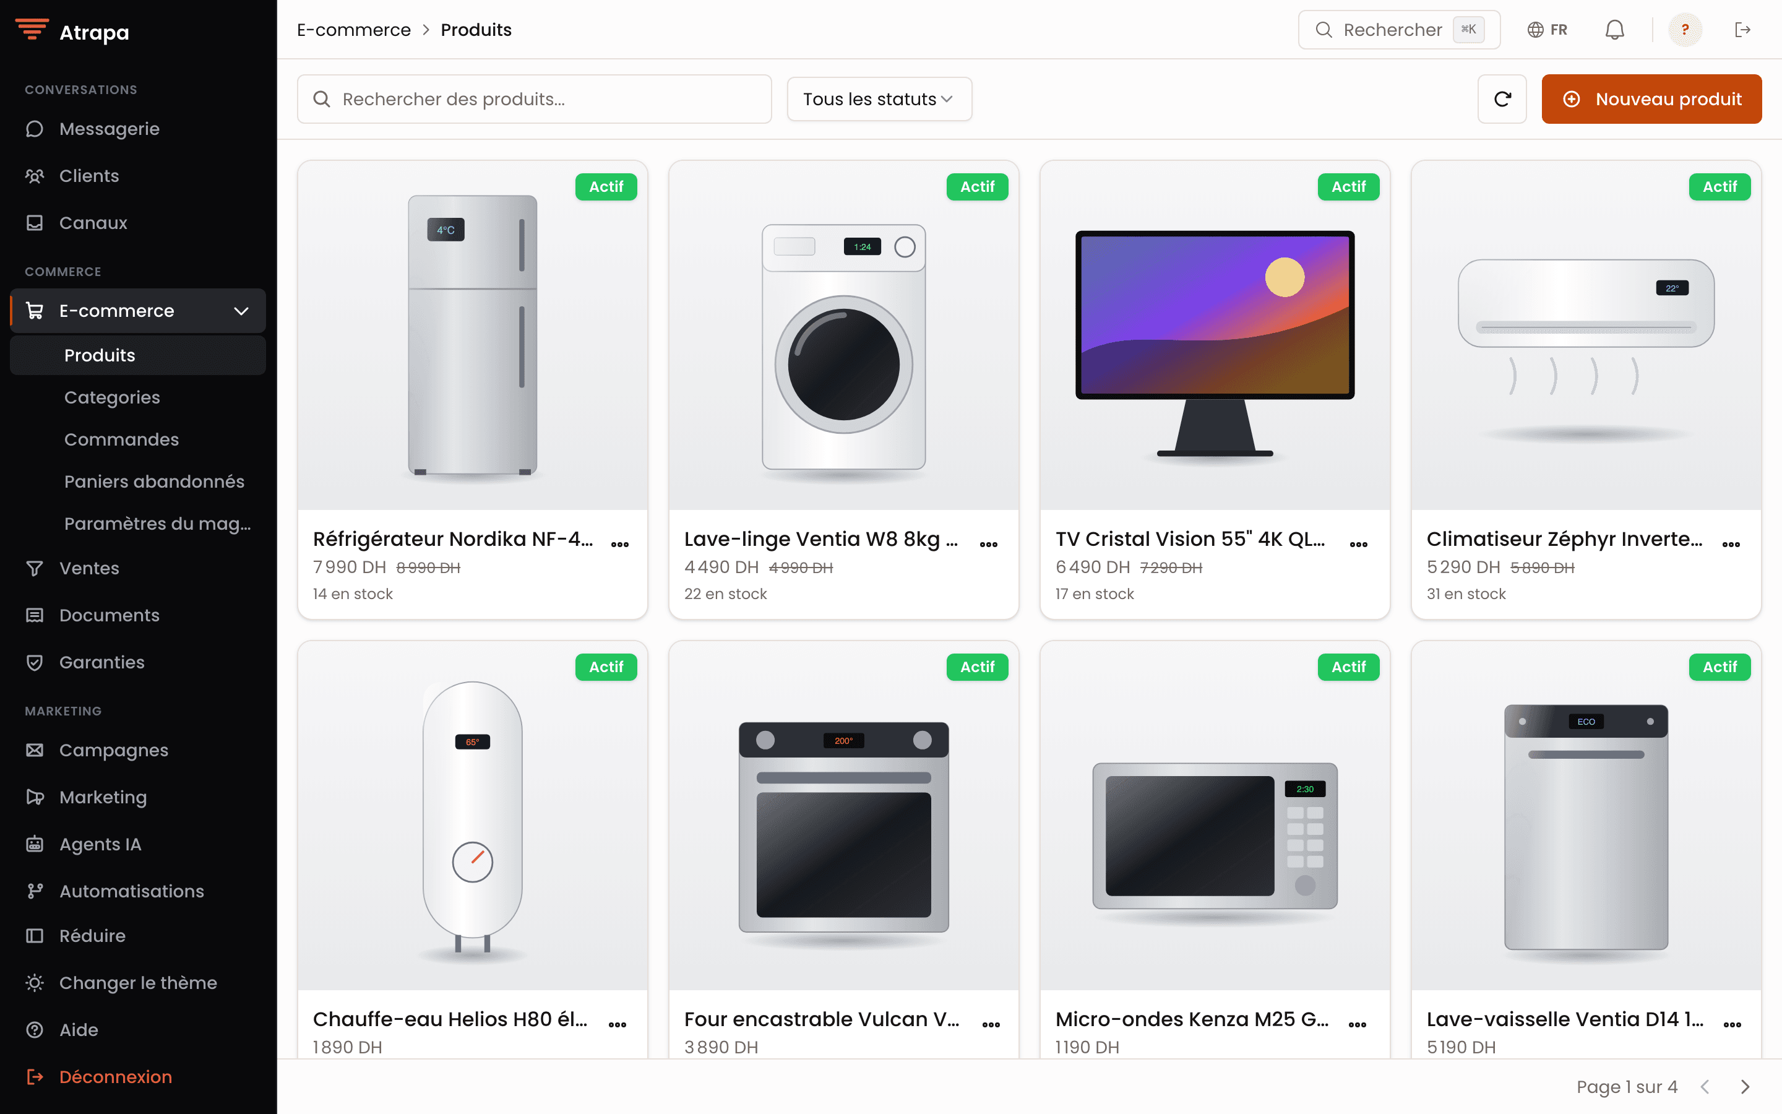Open Réfrigérateur Nordika product image

[x=473, y=335]
